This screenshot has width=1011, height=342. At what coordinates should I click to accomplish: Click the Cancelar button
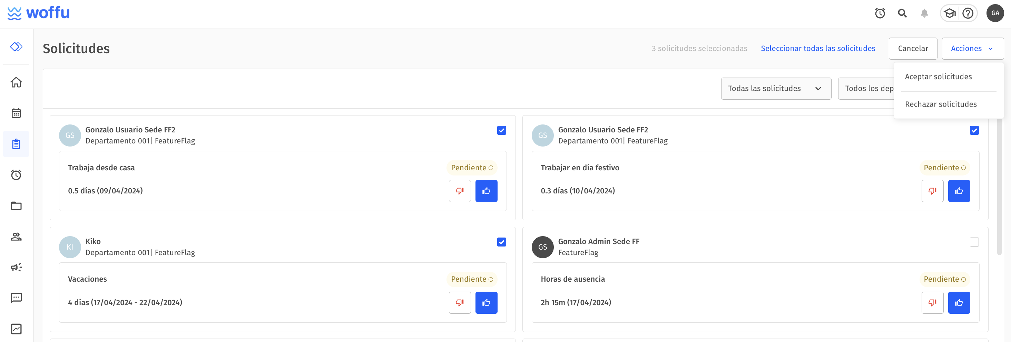click(913, 49)
